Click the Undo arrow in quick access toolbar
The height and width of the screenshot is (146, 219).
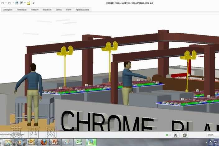pos(2,3)
